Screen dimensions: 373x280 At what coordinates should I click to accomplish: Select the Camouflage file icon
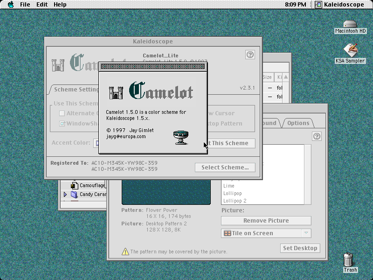point(75,185)
